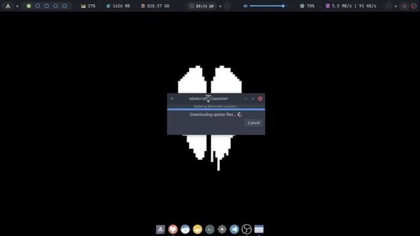Adjust the volume slider in the top bar
This screenshot has width=420, height=236.
(x=267, y=6)
